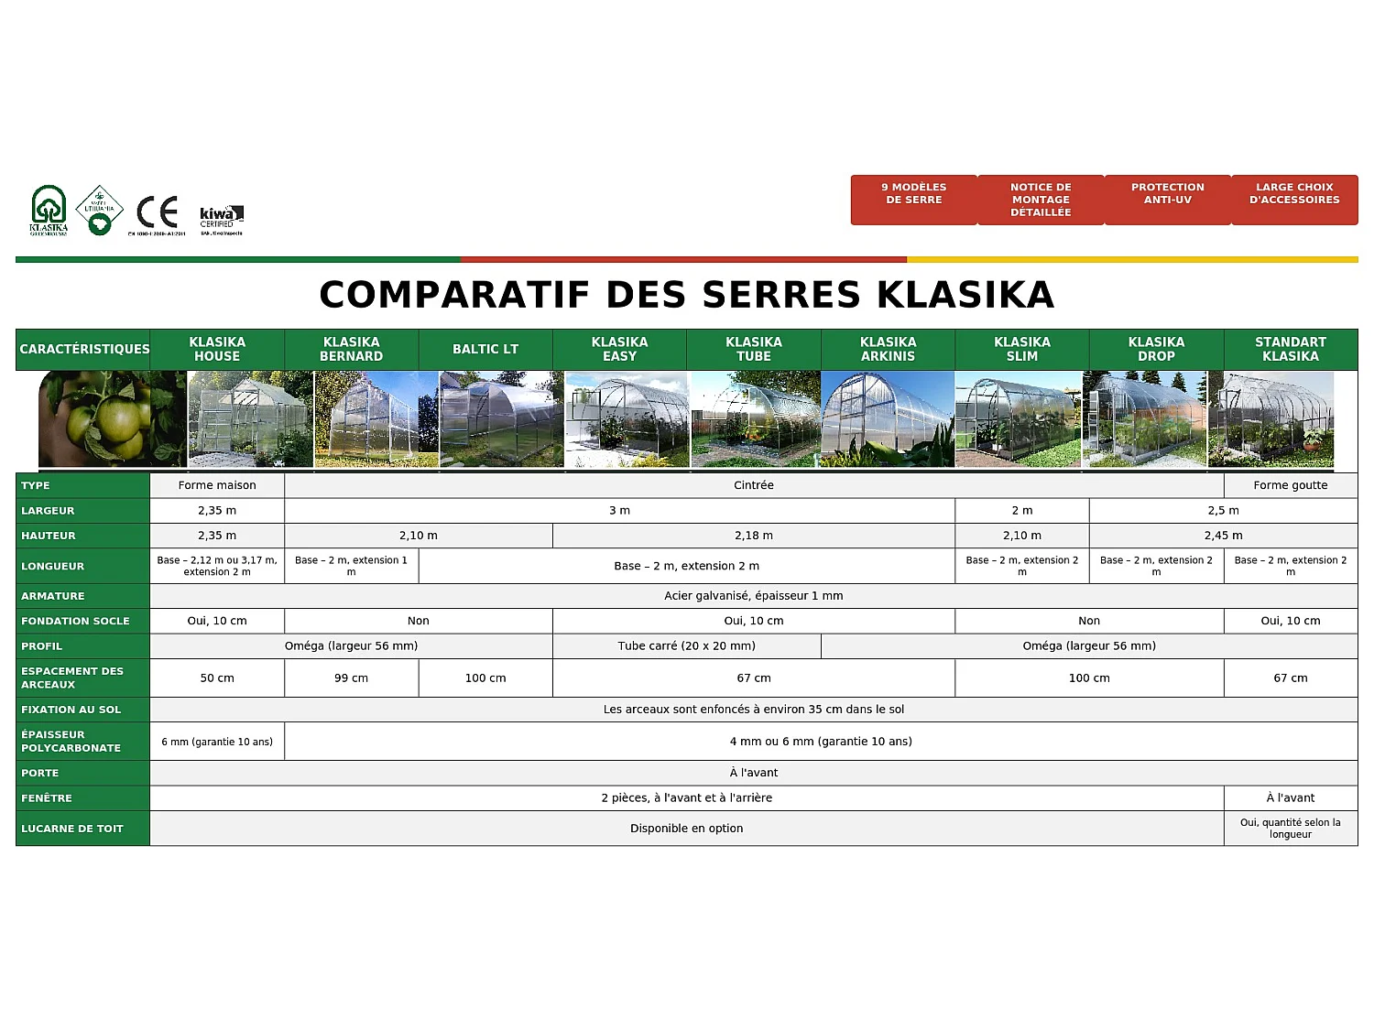The image size is (1374, 1030).
Task: Click the Klasika Drop column header
Action: tap(1157, 349)
